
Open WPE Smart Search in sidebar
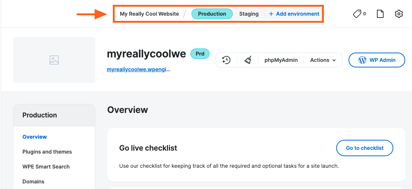46,167
